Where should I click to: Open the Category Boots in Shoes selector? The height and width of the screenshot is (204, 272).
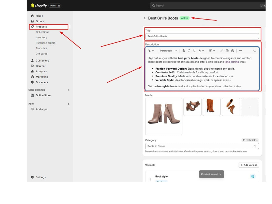click(202, 146)
